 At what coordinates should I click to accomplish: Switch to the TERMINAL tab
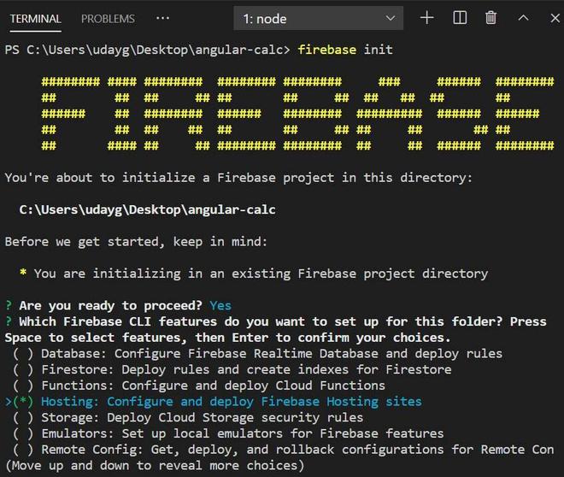click(35, 19)
